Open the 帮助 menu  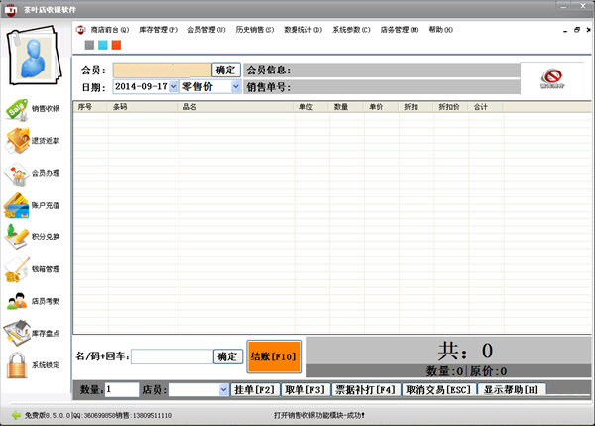(x=440, y=30)
